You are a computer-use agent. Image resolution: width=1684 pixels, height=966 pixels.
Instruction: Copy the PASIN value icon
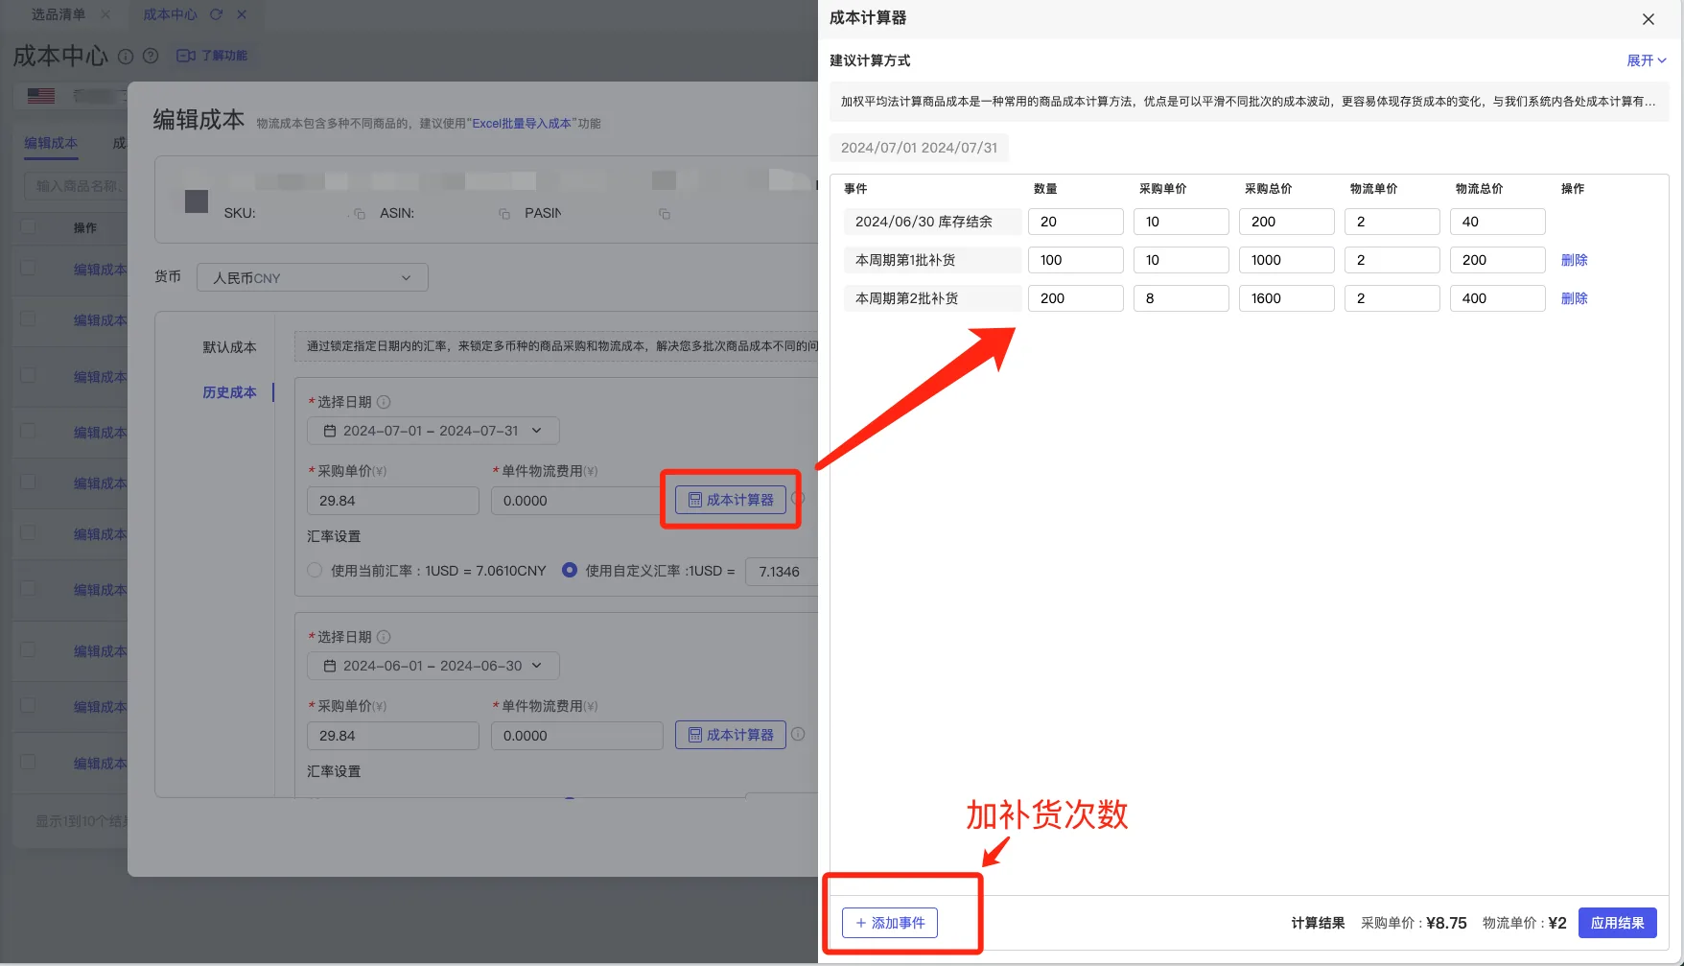[665, 214]
